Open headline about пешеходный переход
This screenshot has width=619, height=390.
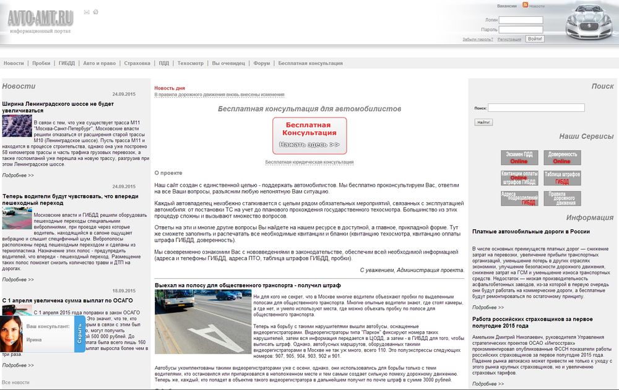[71, 200]
